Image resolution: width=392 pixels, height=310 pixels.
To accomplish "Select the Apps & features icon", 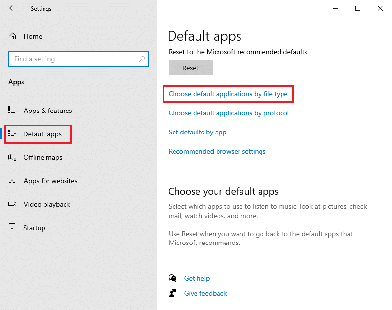I will point(13,111).
